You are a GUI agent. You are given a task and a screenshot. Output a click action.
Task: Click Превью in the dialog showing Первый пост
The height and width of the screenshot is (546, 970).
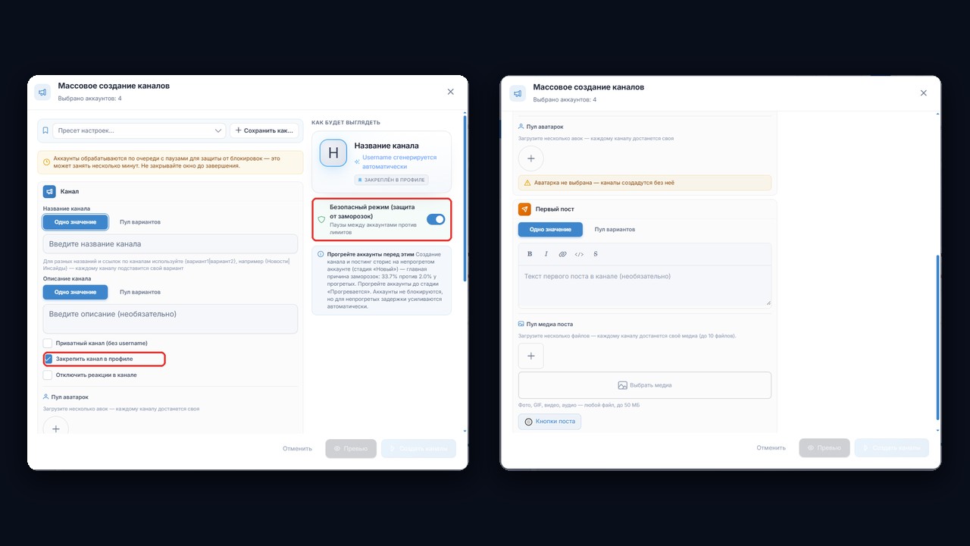(824, 447)
